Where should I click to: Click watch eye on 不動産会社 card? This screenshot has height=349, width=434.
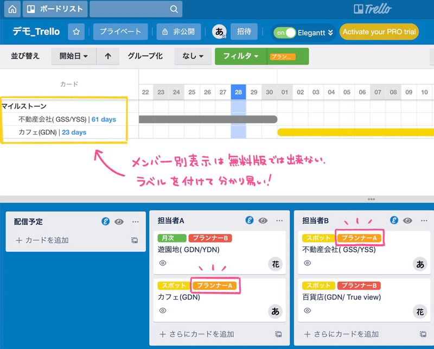click(307, 263)
